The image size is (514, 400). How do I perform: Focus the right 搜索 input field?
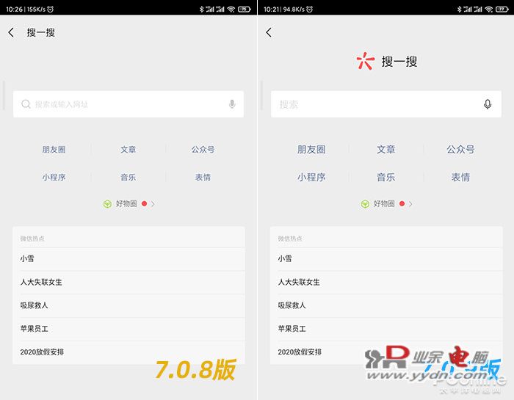[x=386, y=104]
